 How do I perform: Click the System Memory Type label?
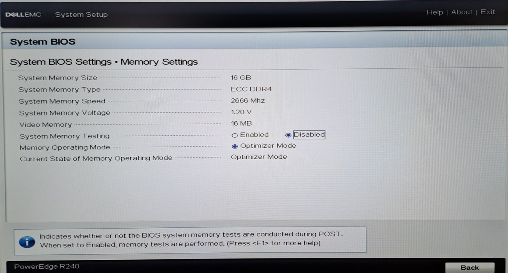pos(59,90)
